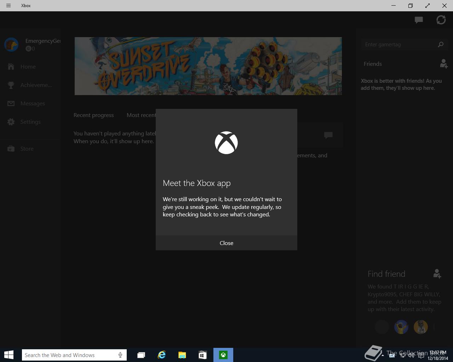Screen dimensions: 453x362
Task: Click the gamertag search magnifier icon
Action: [441, 45]
